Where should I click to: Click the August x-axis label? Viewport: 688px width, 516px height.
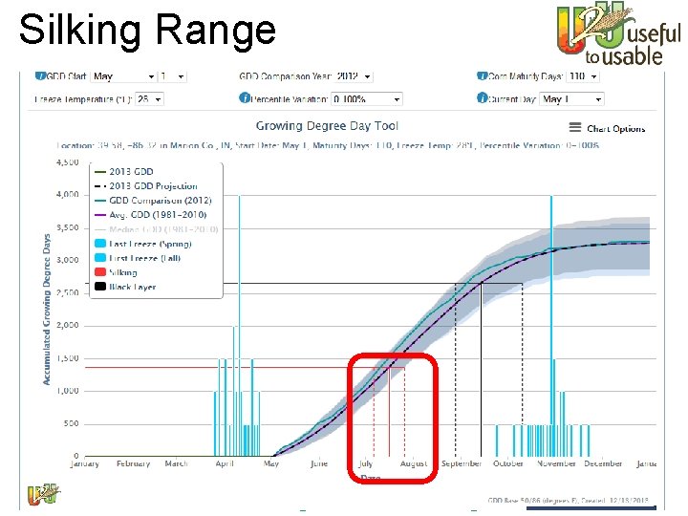click(x=414, y=463)
